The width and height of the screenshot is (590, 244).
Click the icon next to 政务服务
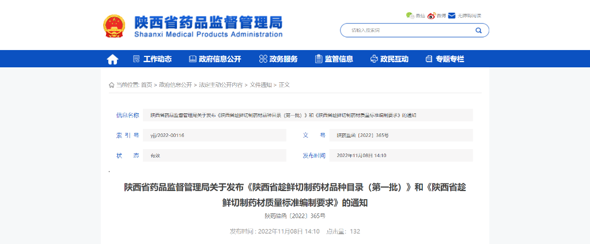pyautogui.click(x=263, y=59)
